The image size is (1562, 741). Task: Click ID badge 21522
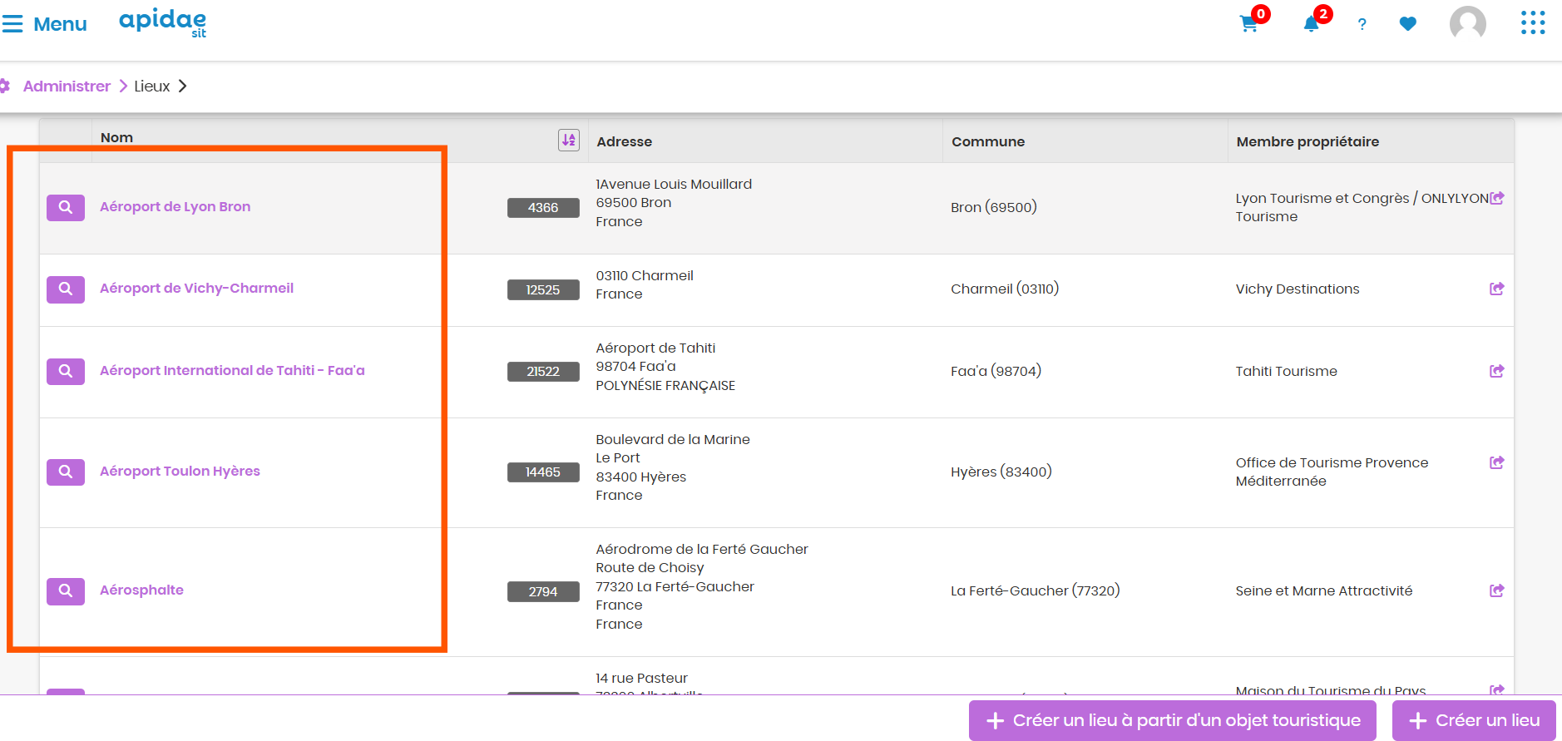[x=543, y=371]
